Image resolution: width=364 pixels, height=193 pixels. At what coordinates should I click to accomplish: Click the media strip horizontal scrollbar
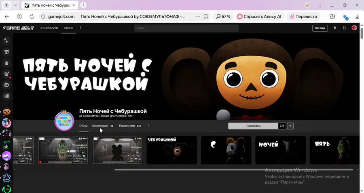click(234, 170)
